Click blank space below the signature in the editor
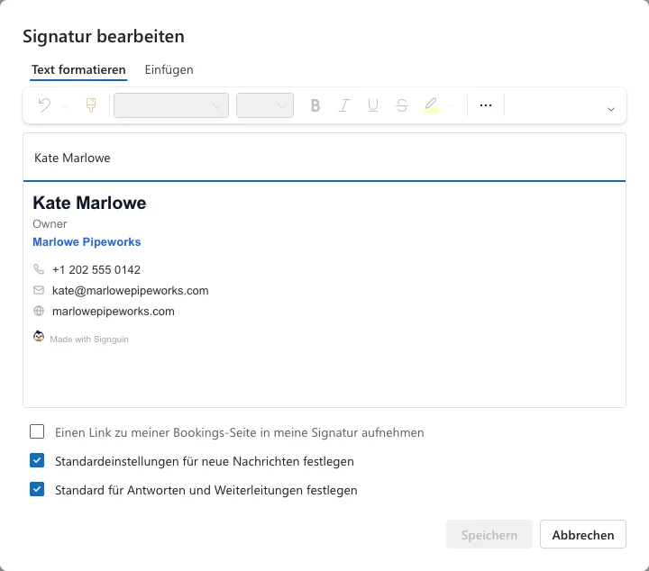 [x=324, y=378]
